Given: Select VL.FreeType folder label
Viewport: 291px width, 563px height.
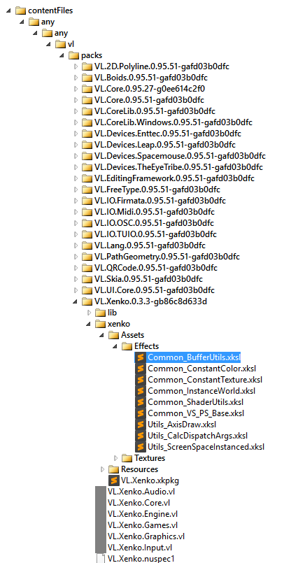Looking at the screenshot, I should click(157, 190).
